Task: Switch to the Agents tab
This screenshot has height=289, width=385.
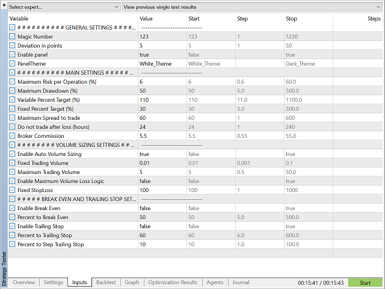Action: pos(215,282)
